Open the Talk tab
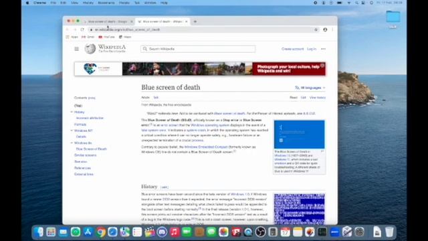 156,98
